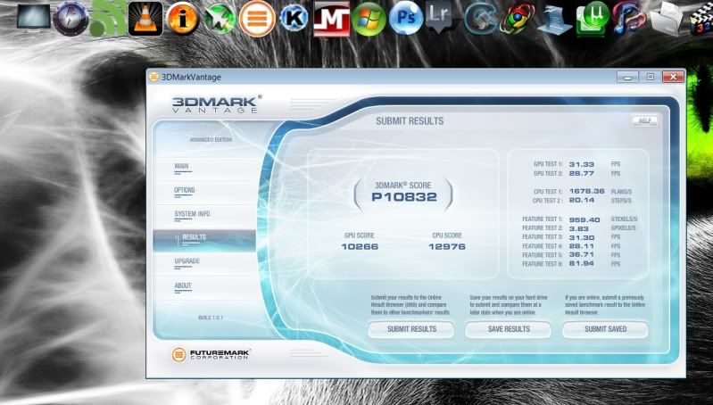
Task: Launch the clapperboard 321 media player icon
Action: click(701, 19)
